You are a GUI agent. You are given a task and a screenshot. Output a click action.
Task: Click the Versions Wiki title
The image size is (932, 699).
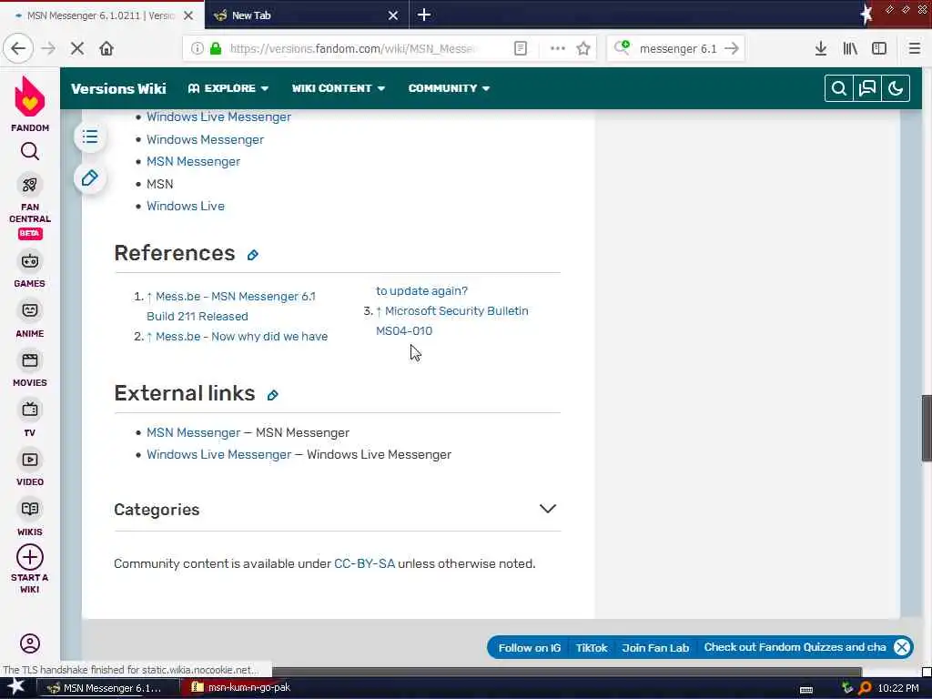(x=118, y=88)
